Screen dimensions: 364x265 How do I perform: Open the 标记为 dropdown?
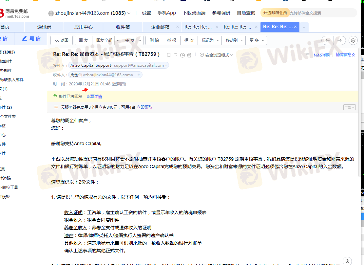coord(210,40)
